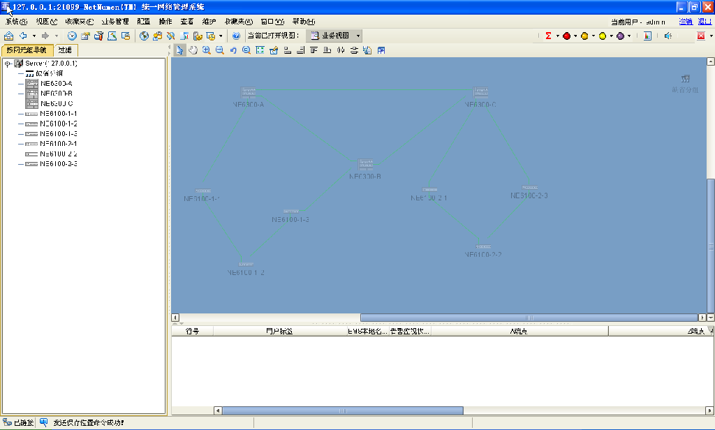The height and width of the screenshot is (430, 715).
Task: Click the A端点 column header
Action: (x=519, y=331)
